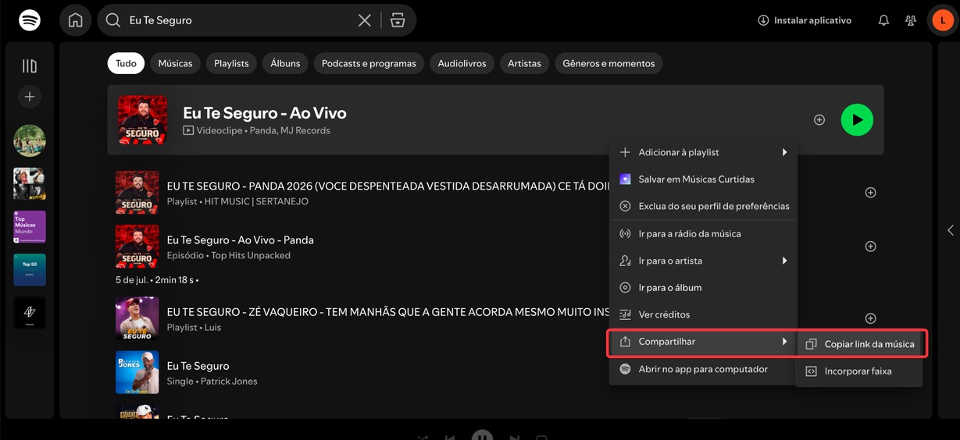Choose Adicionar à playlist menu entry
The image size is (960, 440).
[x=703, y=152]
